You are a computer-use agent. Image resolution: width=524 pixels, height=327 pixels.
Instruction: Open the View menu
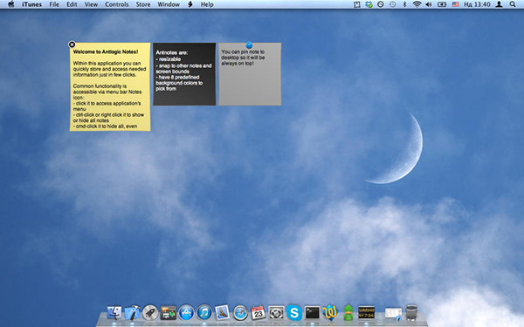[91, 4]
